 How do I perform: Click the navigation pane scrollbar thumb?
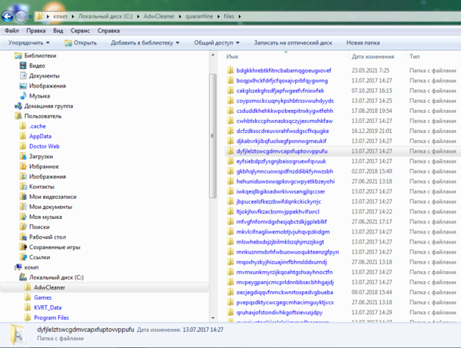coord(213,136)
